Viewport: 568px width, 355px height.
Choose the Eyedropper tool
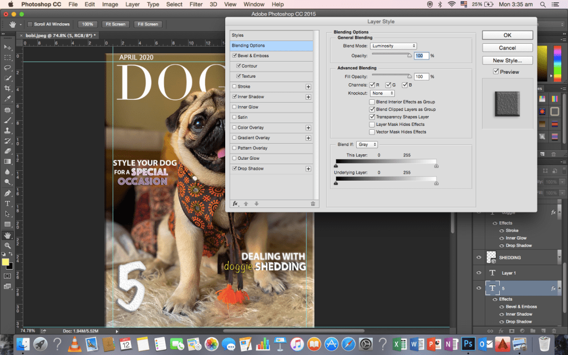click(8, 98)
